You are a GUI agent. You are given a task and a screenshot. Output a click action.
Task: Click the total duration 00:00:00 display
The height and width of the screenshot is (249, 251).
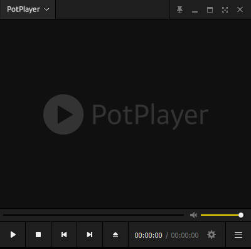click(x=184, y=235)
